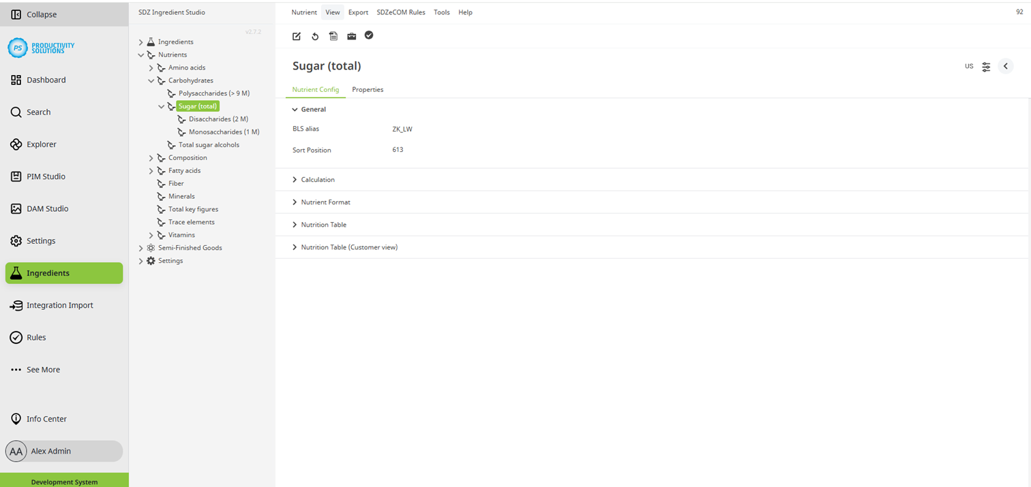
Task: Click the US locale switcher
Action: click(x=968, y=66)
